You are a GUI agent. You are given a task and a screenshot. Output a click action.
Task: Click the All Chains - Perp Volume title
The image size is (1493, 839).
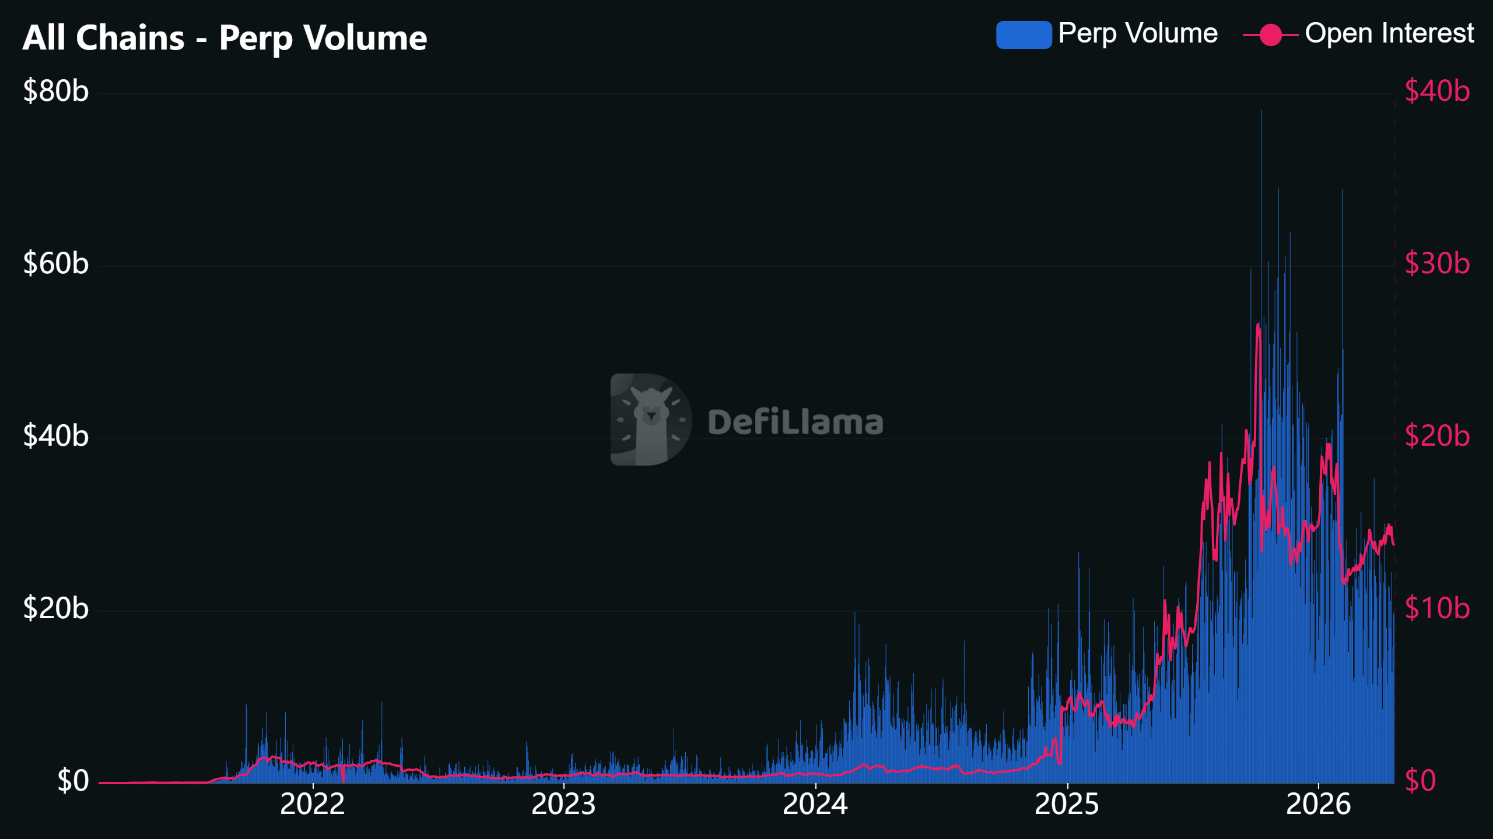tap(225, 38)
